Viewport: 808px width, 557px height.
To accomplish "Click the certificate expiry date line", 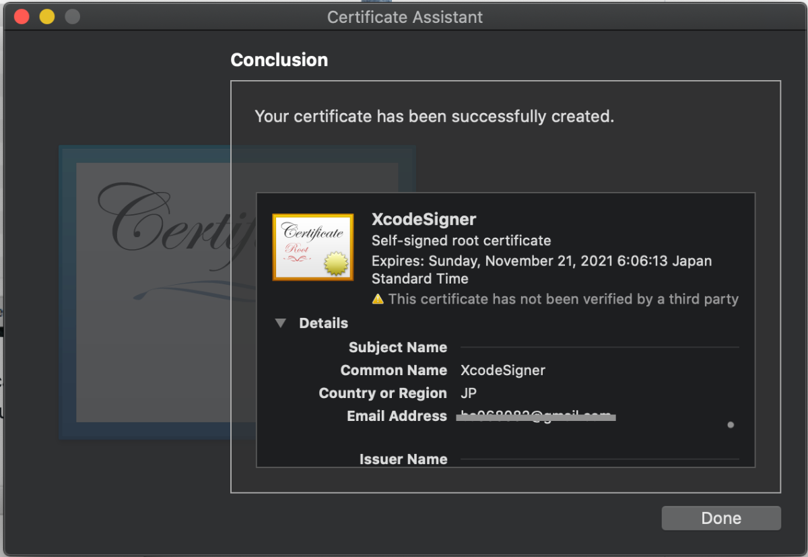I will [541, 269].
